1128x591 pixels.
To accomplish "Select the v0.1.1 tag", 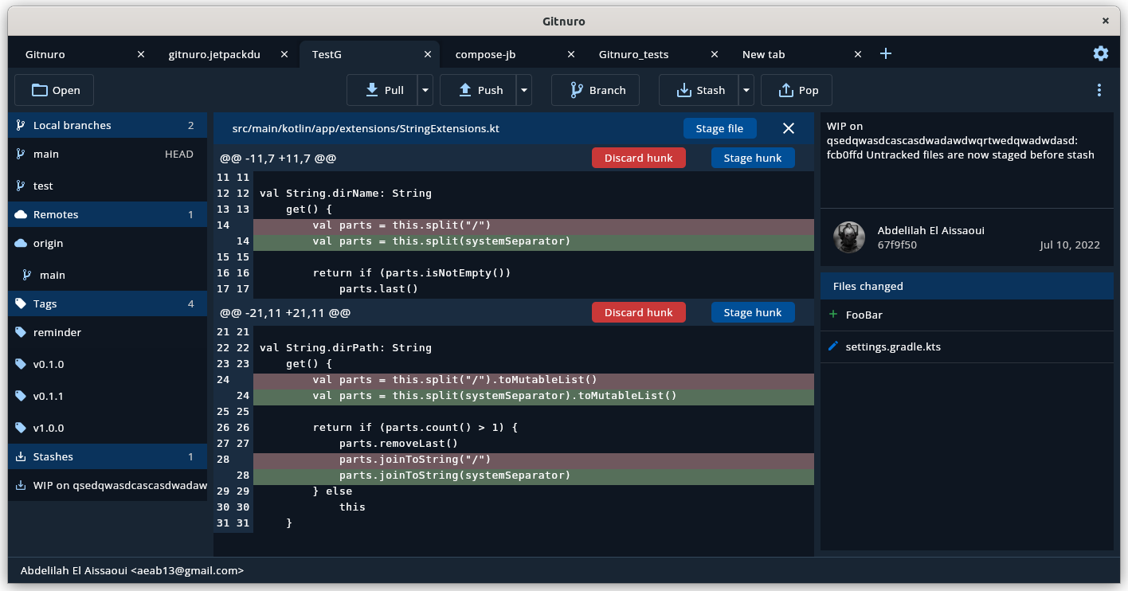I will [108, 396].
